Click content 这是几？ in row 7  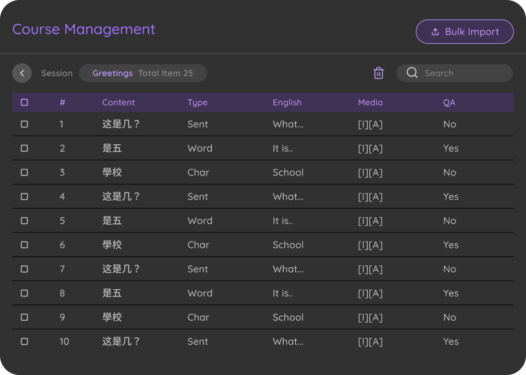(x=121, y=269)
